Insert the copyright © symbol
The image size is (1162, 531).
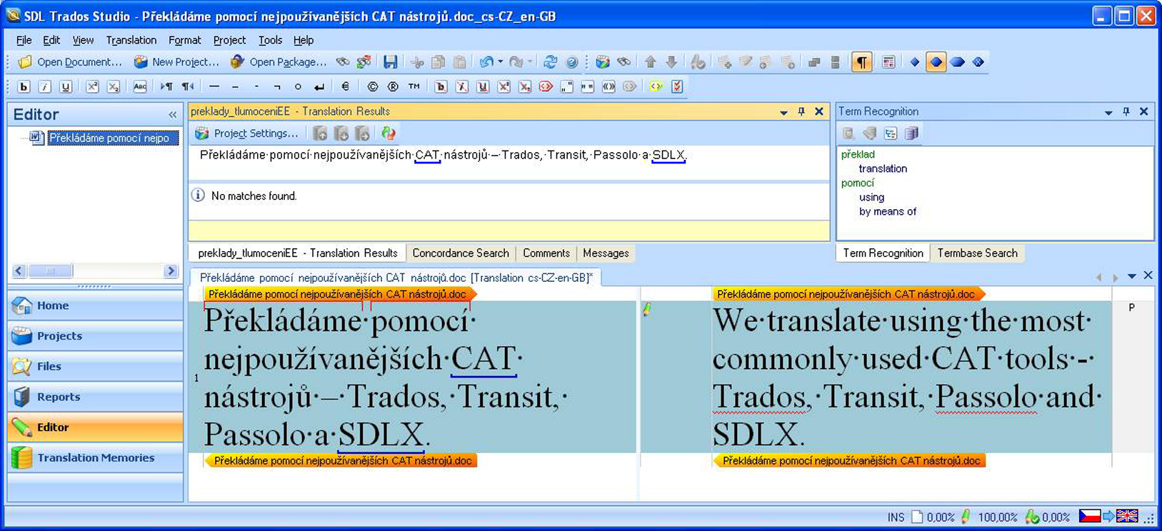[372, 86]
